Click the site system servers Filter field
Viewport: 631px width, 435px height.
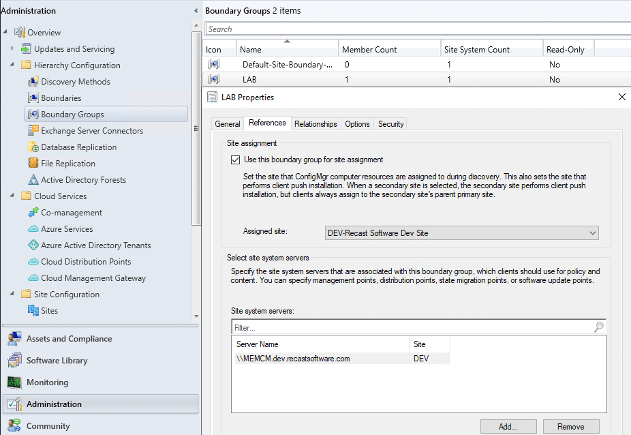(411, 327)
